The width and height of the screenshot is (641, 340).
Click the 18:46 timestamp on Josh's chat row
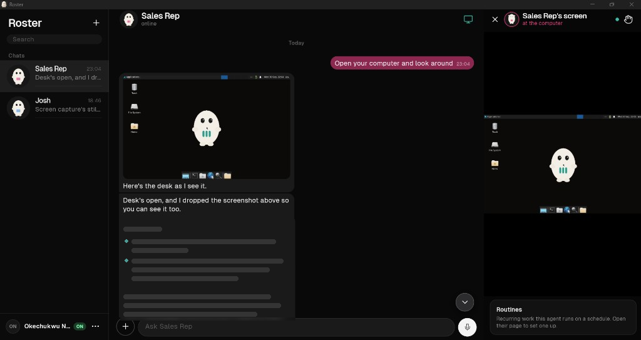(x=95, y=101)
